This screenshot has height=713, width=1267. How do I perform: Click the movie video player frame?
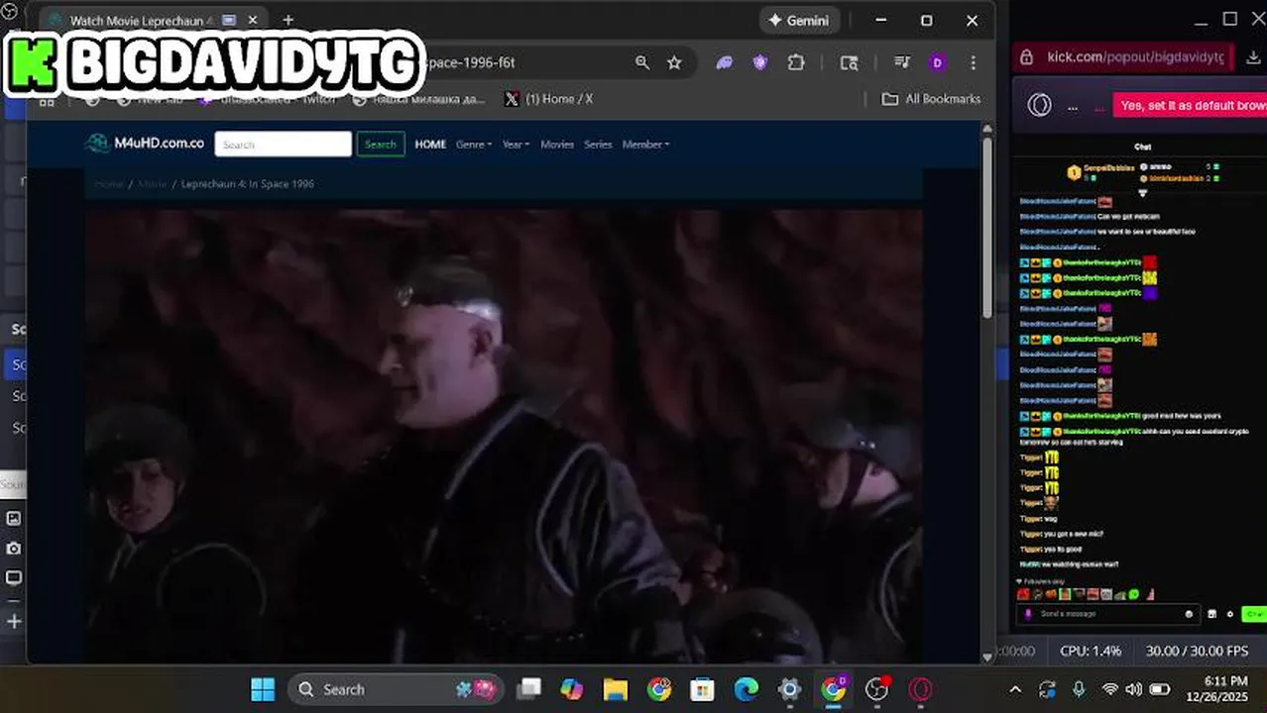[504, 436]
